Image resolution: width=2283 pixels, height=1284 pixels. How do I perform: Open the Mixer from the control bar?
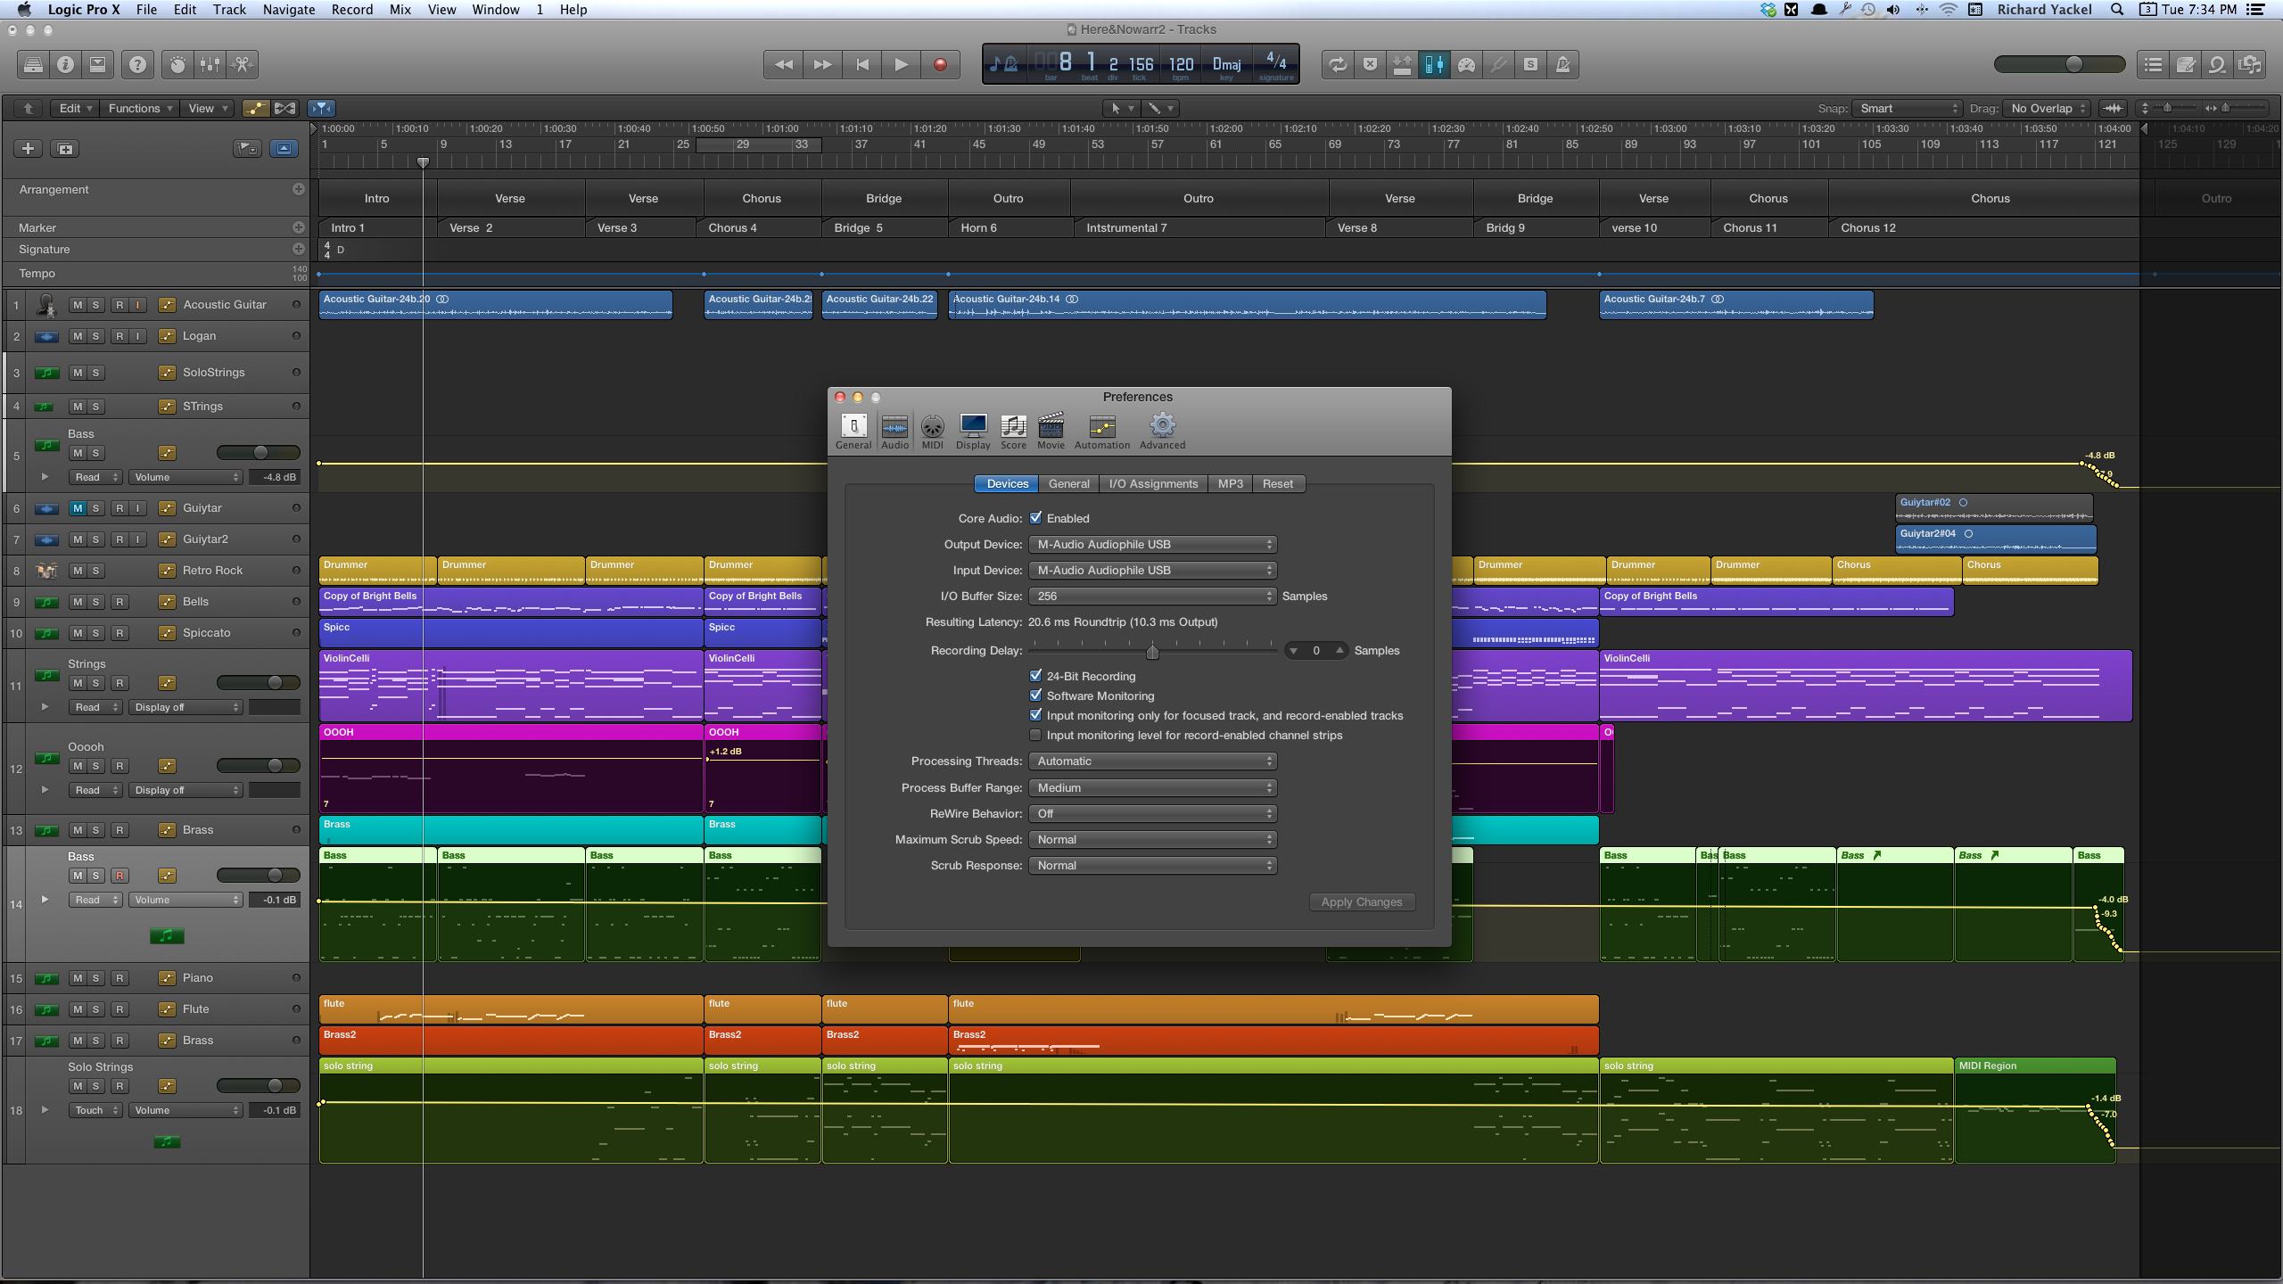(210, 64)
